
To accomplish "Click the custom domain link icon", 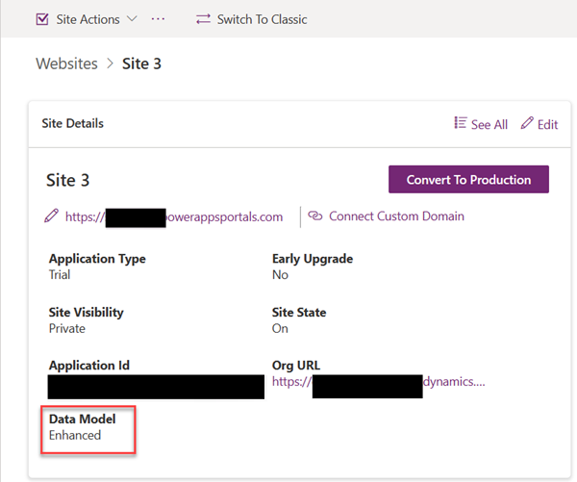I will [315, 216].
